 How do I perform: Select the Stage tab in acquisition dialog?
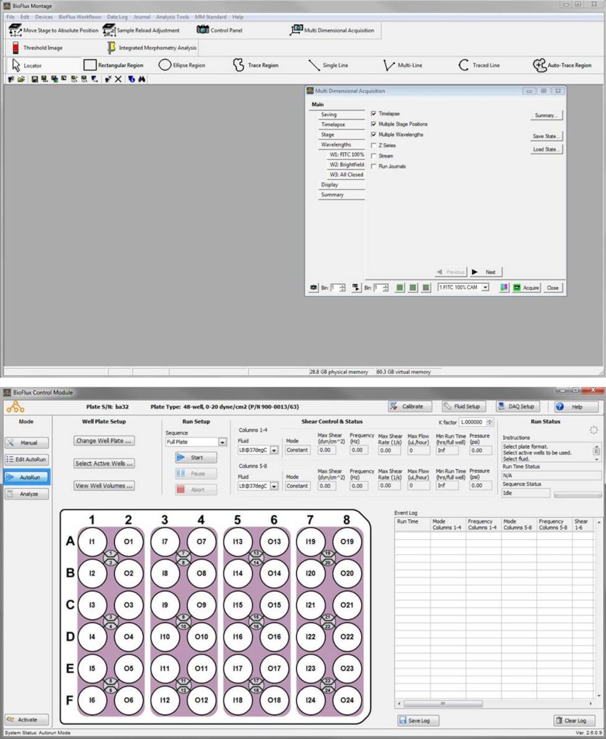point(341,134)
